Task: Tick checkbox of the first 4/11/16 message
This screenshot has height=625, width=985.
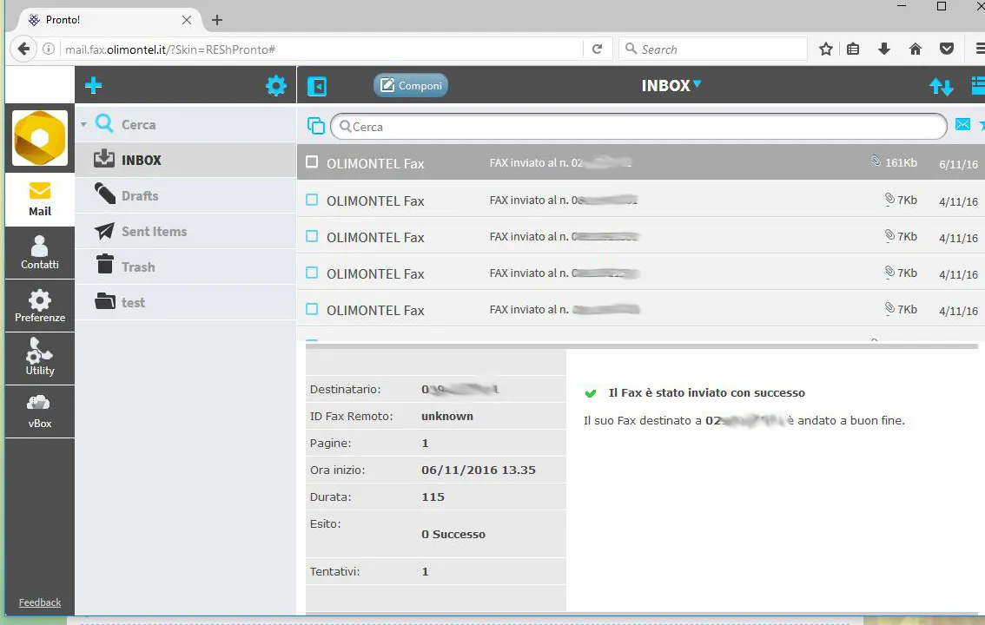Action: tap(313, 201)
